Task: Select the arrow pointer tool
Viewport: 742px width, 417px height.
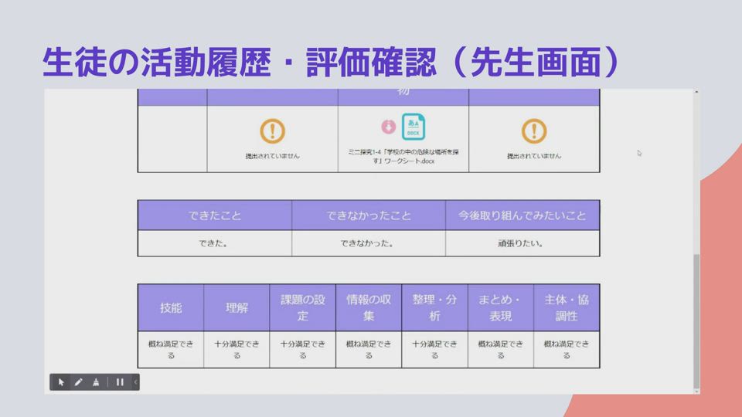Action: [61, 382]
